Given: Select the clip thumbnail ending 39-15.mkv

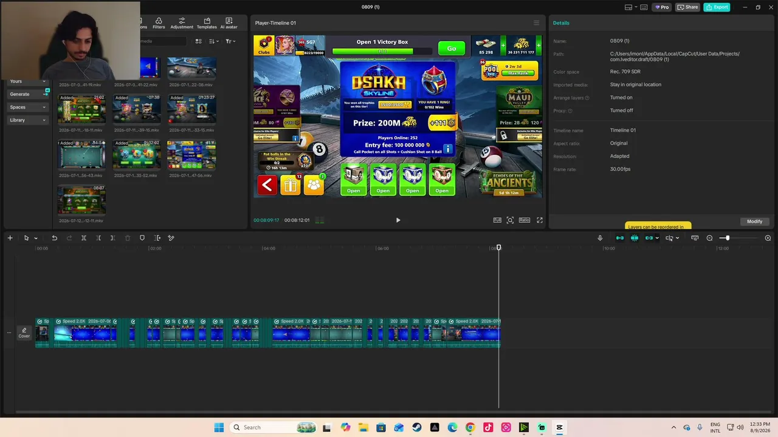Looking at the screenshot, I should click(x=137, y=109).
